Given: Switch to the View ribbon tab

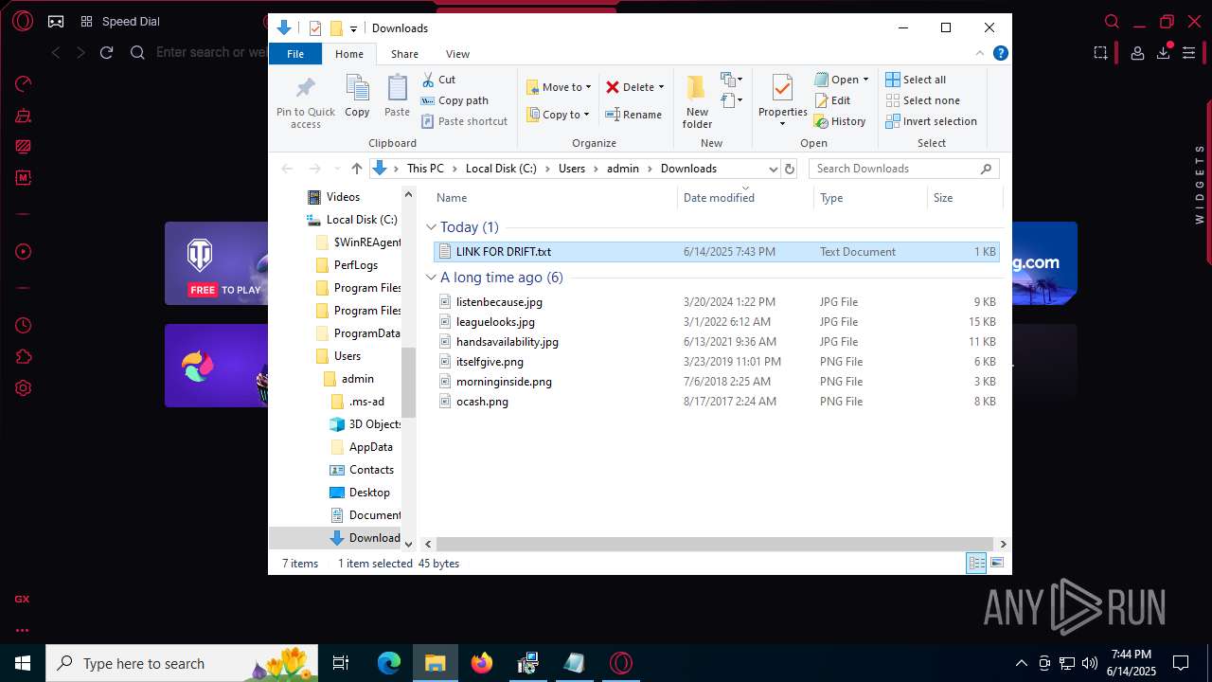Looking at the screenshot, I should [x=457, y=54].
